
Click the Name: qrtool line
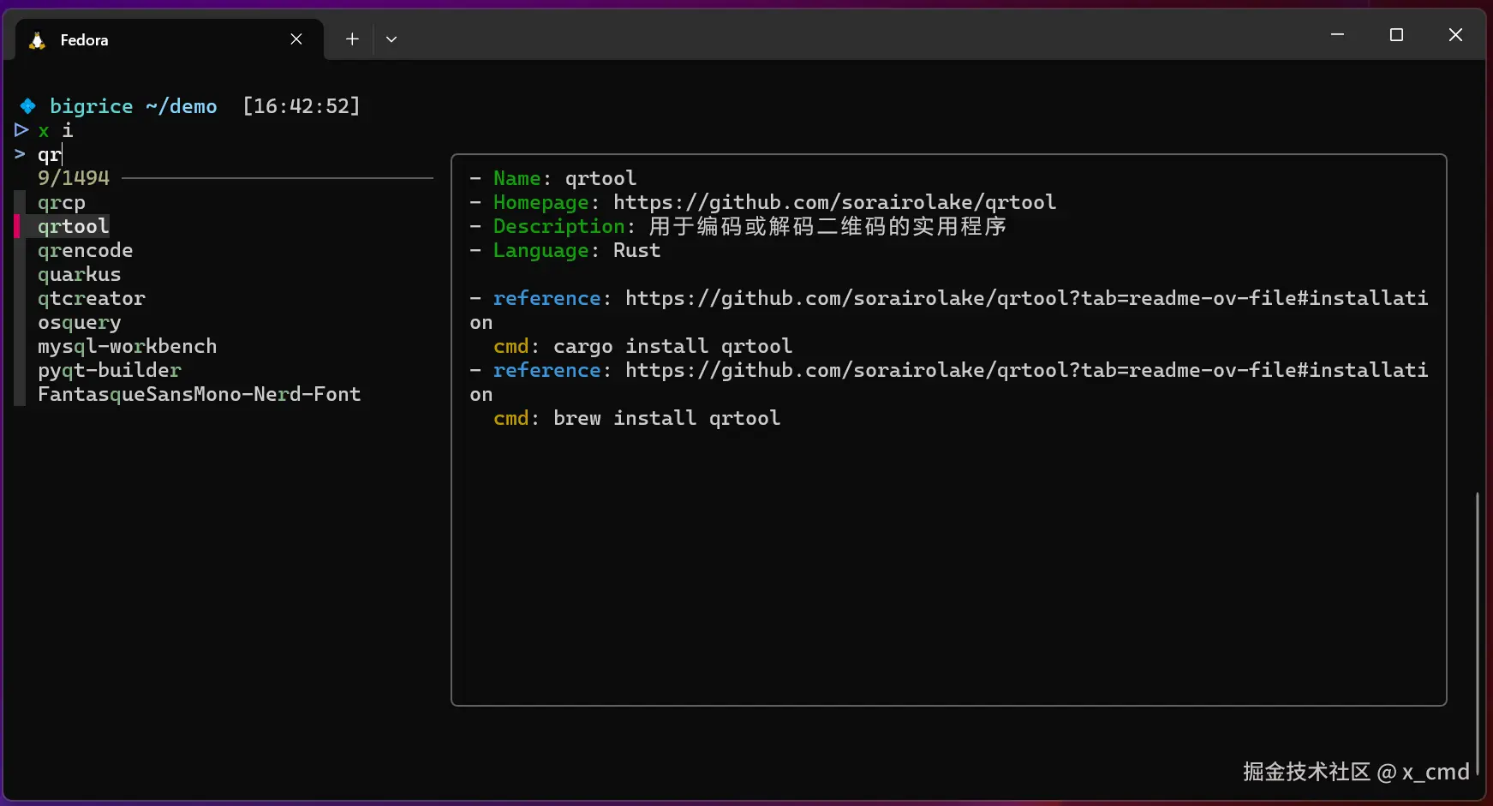pyautogui.click(x=553, y=178)
